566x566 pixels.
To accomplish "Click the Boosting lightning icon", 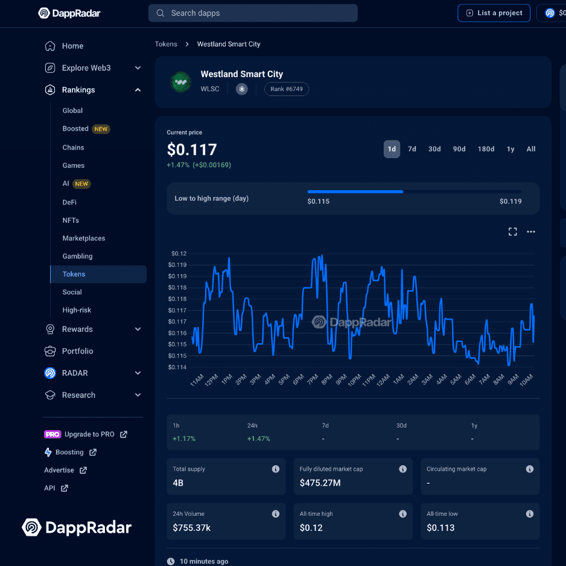I will (x=48, y=453).
